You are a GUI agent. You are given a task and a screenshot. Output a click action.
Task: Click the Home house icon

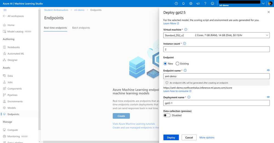point(4,25)
